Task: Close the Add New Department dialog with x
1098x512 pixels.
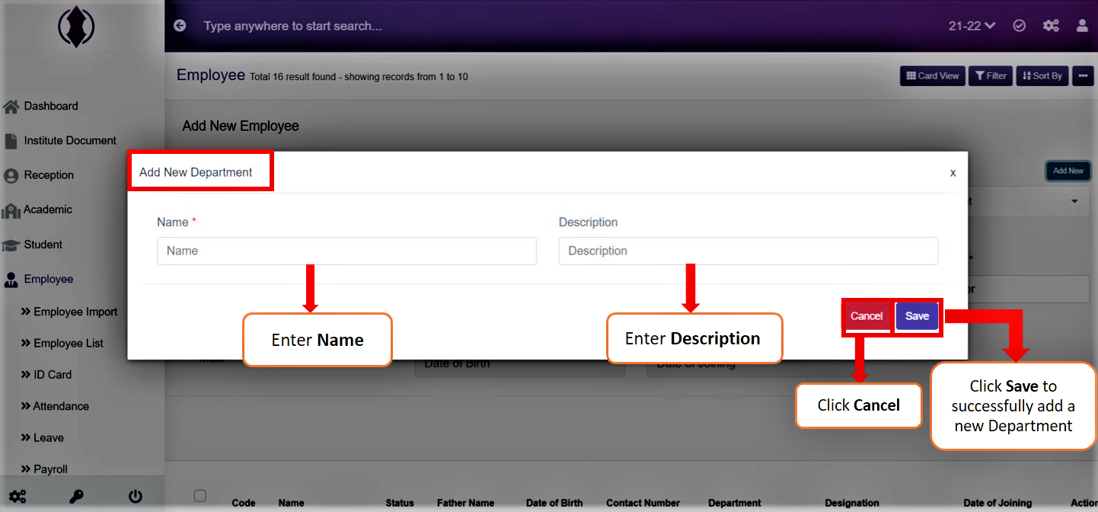Action: 953,173
